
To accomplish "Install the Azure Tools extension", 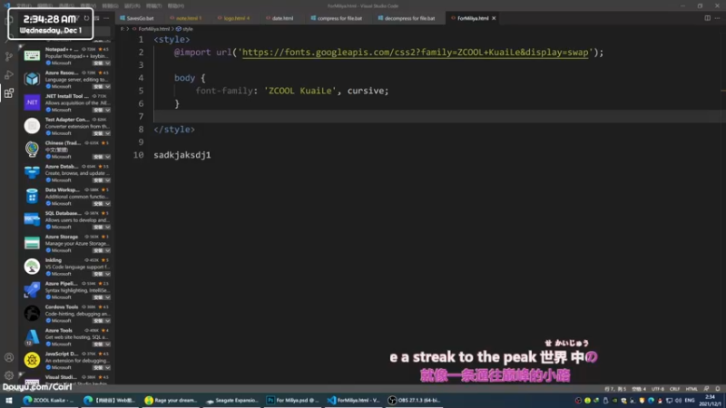I will coord(98,345).
